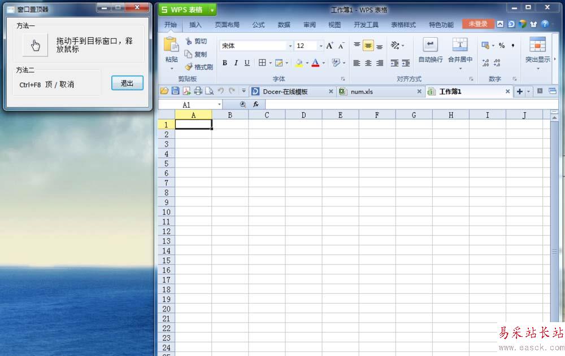This screenshot has width=565, height=356.
Task: Click the hand drag button in 窗口置顶器
Action: pyautogui.click(x=35, y=45)
